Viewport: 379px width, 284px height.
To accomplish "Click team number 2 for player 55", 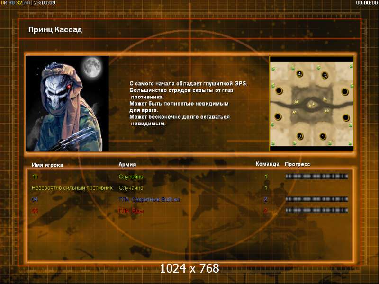I will [266, 211].
